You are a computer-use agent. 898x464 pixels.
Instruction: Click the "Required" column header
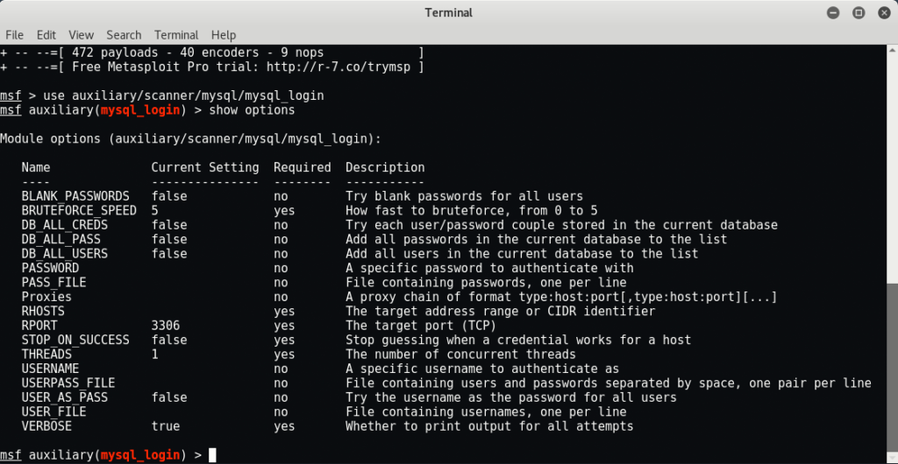coord(302,167)
